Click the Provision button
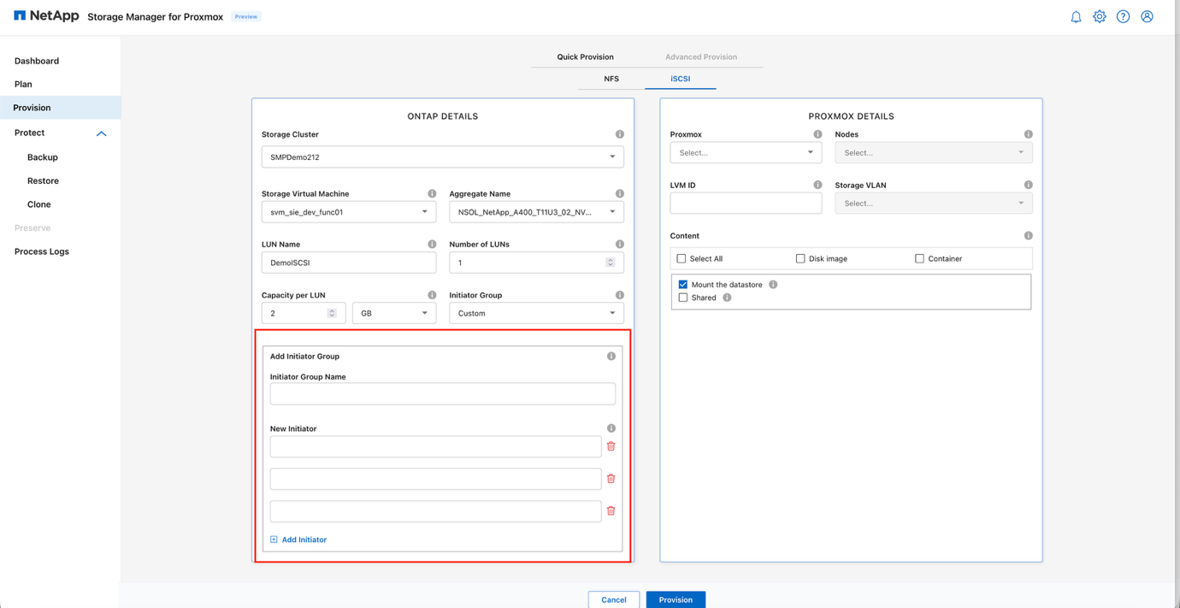 pos(676,599)
